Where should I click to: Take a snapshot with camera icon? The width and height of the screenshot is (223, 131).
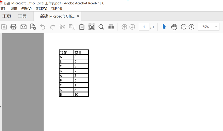[x=92, y=27]
